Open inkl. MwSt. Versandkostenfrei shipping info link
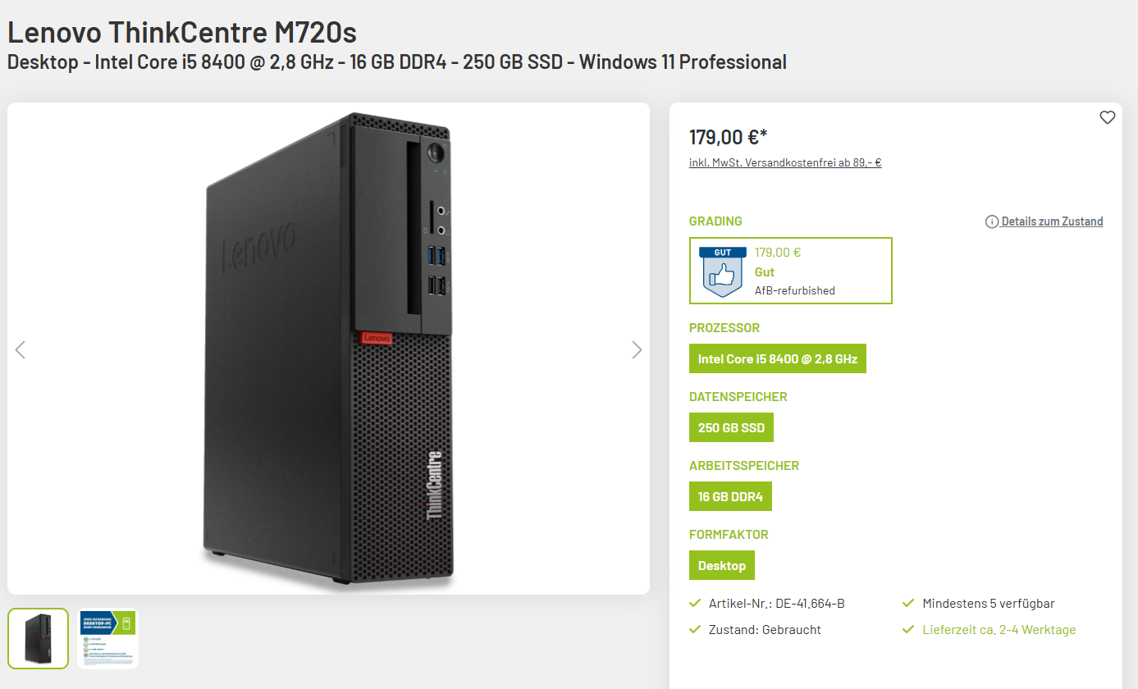This screenshot has width=1138, height=689. tap(785, 162)
